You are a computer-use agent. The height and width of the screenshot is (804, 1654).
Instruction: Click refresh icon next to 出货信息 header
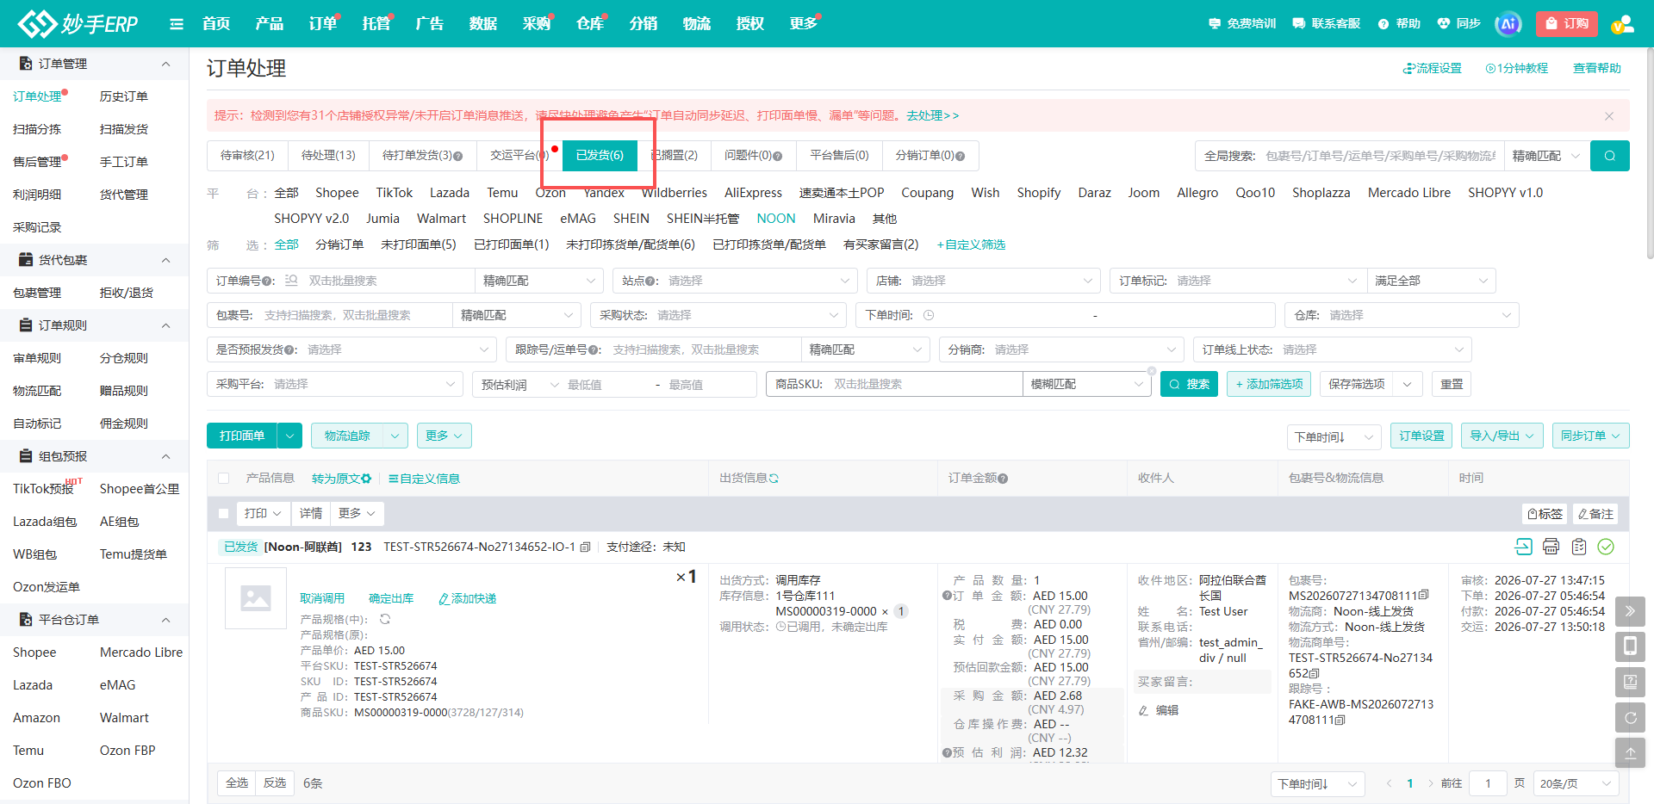point(774,479)
